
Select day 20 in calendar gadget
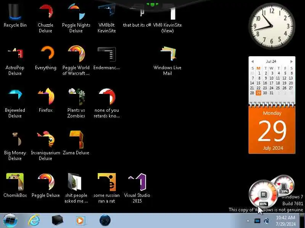point(291,83)
